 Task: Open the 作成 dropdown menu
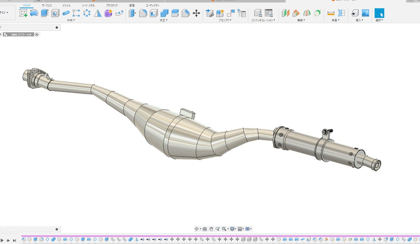[71, 20]
